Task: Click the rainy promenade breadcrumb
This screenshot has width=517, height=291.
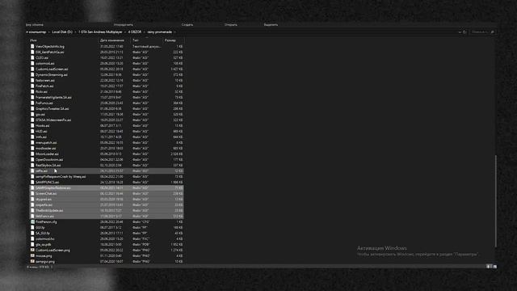Action: click(160, 32)
